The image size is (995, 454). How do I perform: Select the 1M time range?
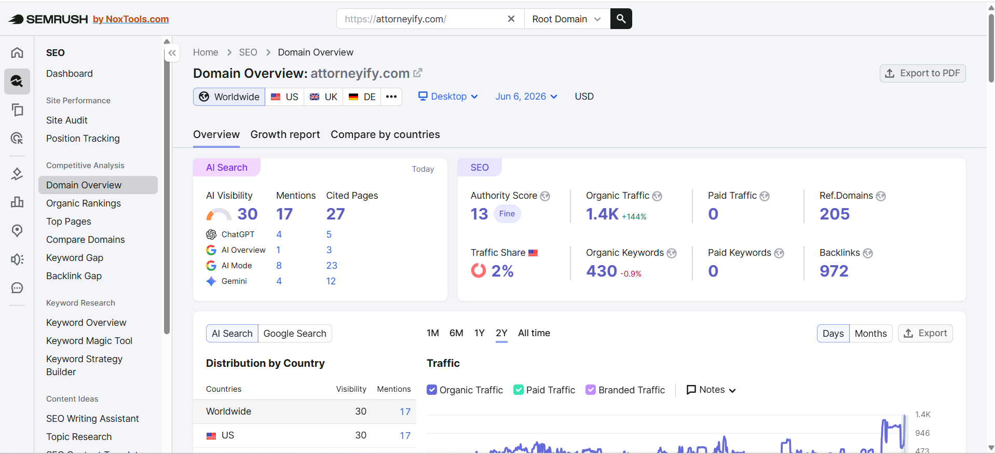(433, 333)
